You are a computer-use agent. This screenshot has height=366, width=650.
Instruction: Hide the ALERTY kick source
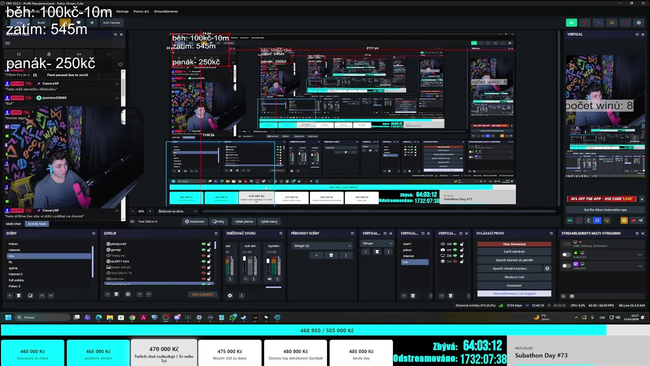pyautogui.click(x=204, y=261)
